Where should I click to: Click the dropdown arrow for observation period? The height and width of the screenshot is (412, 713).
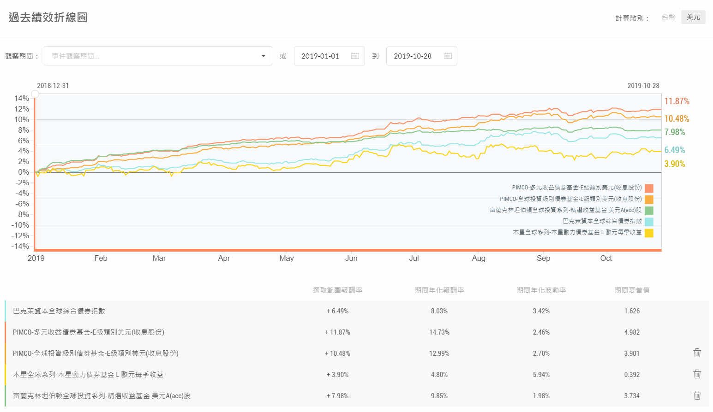coord(264,56)
